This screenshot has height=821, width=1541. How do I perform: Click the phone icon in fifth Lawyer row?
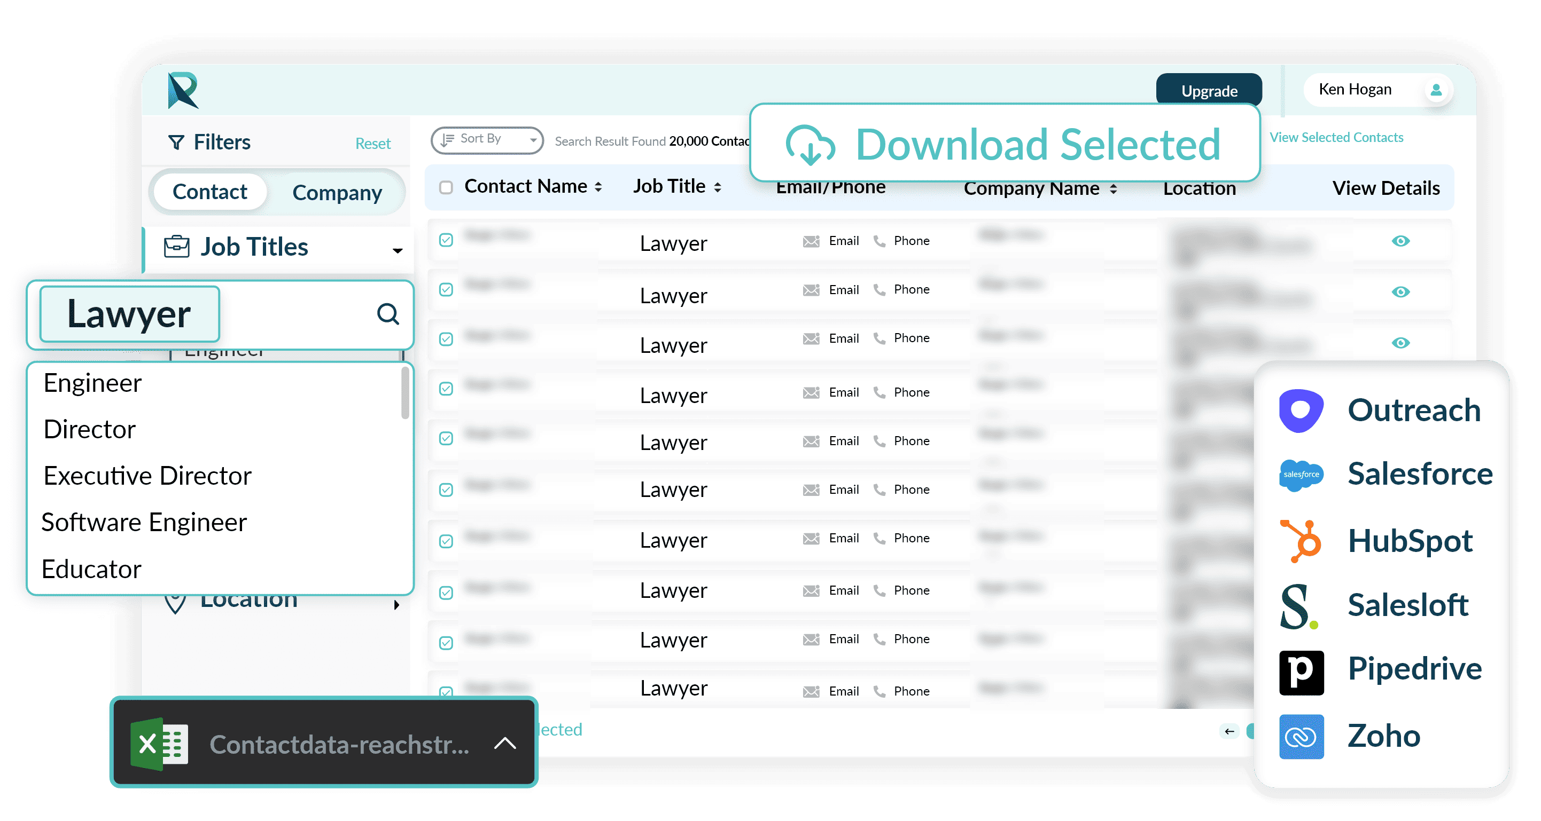click(x=879, y=441)
